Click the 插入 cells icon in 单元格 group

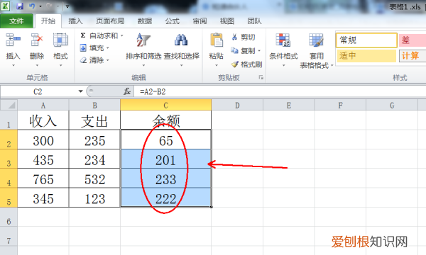coord(13,40)
